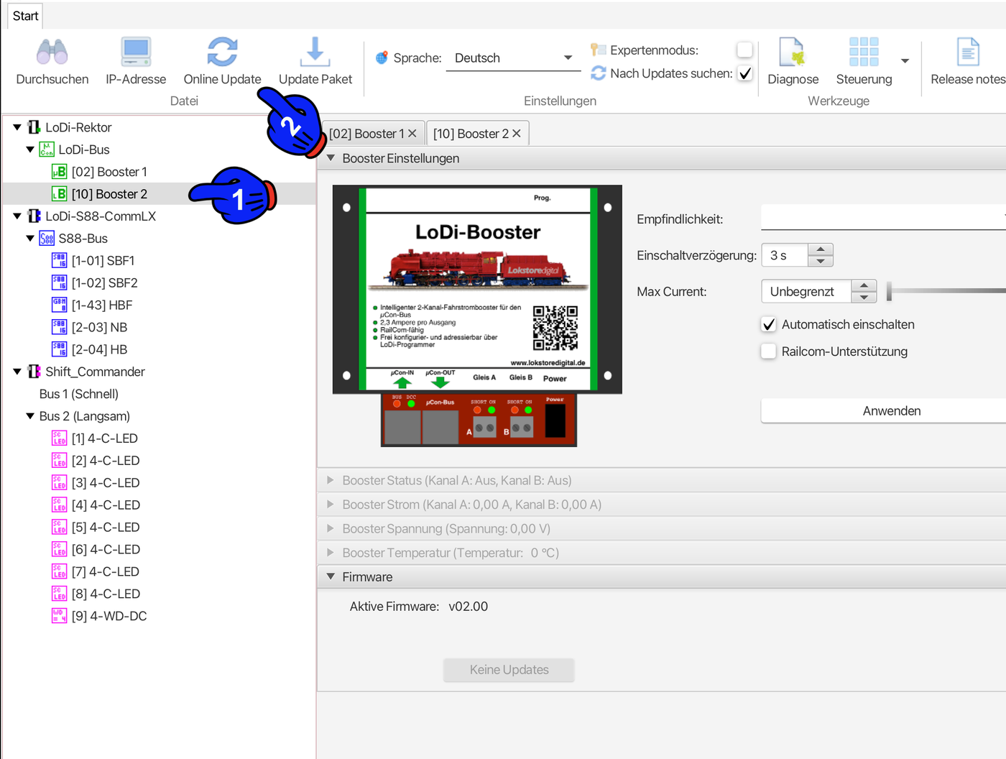Click the LoDi-Rektor device icon
The image size is (1006, 759).
(34, 127)
